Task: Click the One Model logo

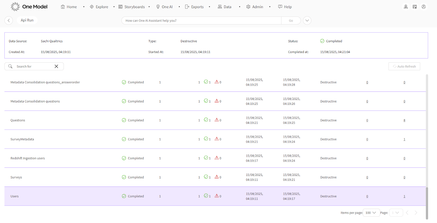Action: 29,7
